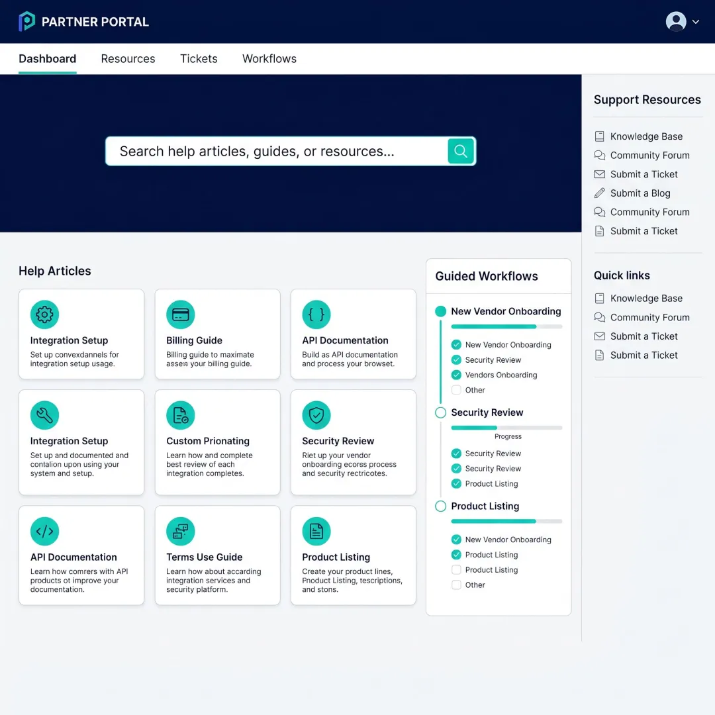
Task: Click the New Vendor Onboarding progress bar
Action: [506, 326]
